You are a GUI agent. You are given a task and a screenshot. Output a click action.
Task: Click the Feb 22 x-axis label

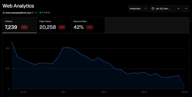tap(184, 92)
